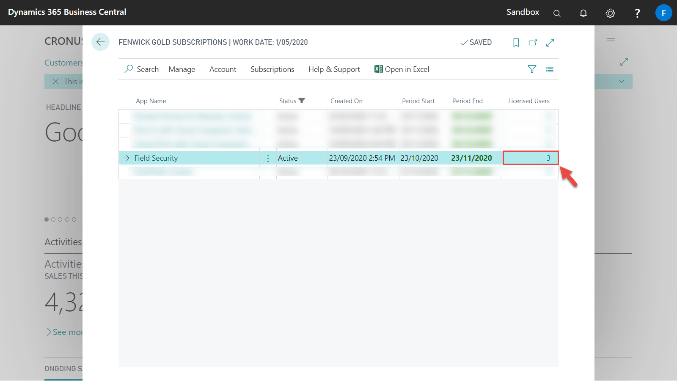The image size is (677, 381).
Task: Open the help question mark
Action: point(637,13)
